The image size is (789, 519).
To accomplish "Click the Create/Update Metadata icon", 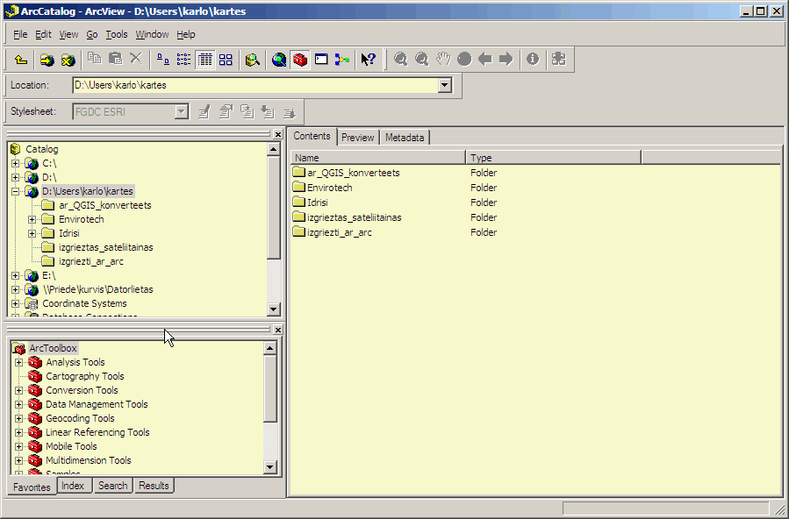I will tap(247, 111).
